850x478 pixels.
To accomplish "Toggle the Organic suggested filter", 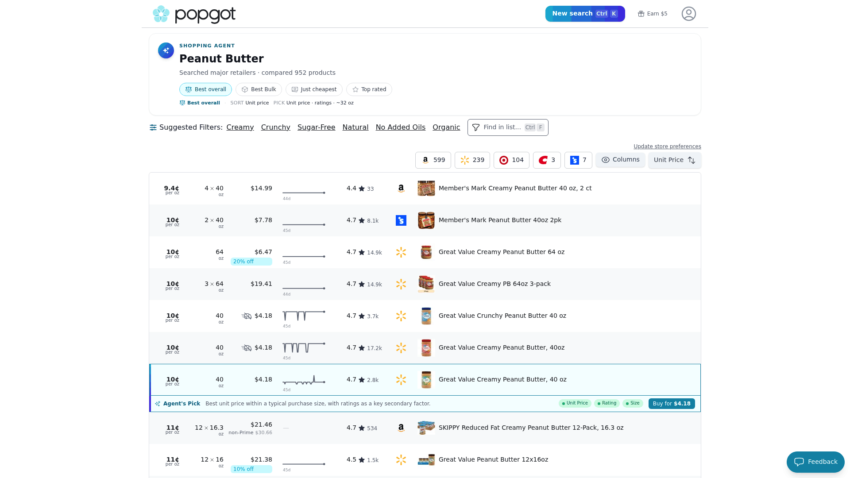I will coord(446,127).
